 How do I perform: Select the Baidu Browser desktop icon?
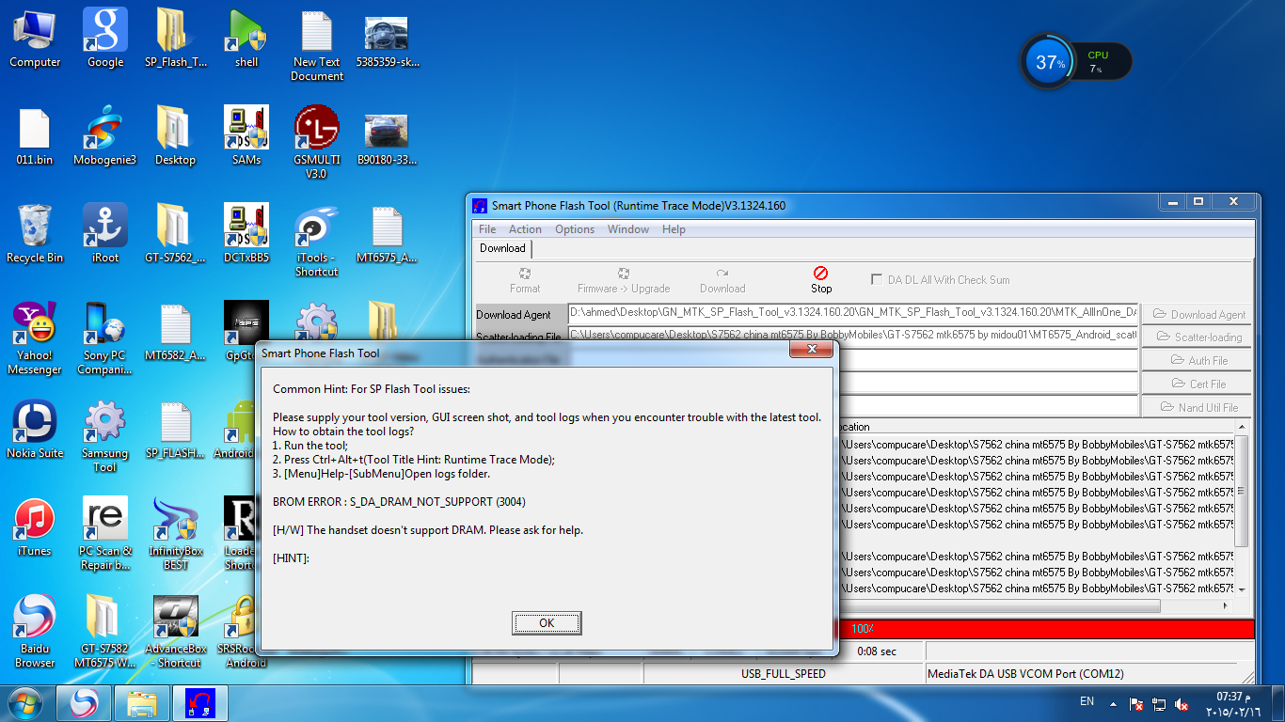coord(35,632)
